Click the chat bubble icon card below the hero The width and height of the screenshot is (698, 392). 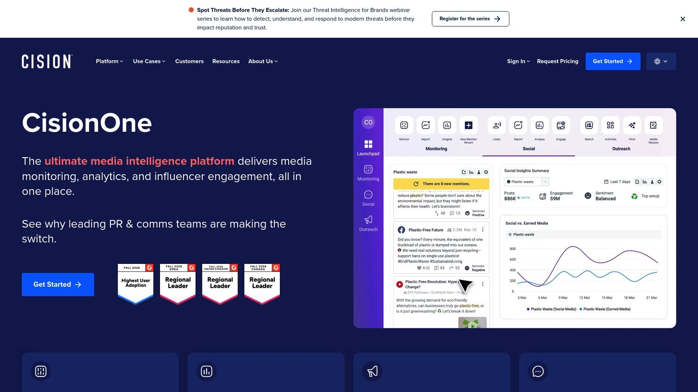tap(538, 371)
